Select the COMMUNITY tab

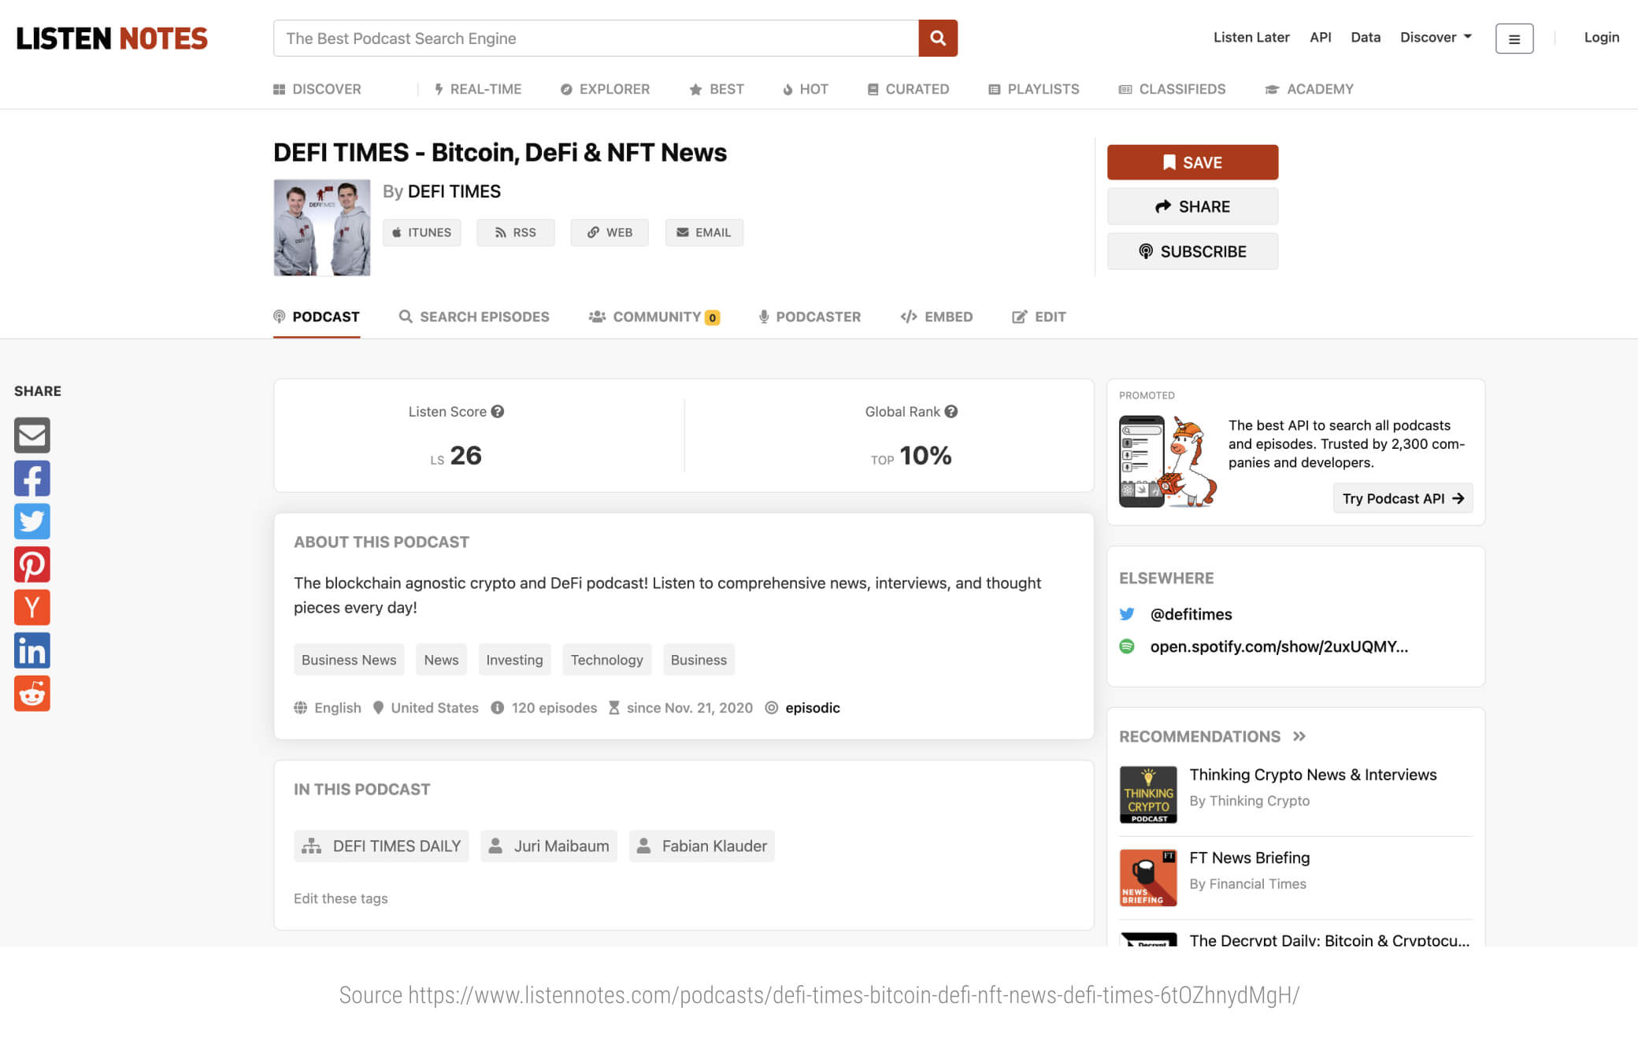pos(654,317)
